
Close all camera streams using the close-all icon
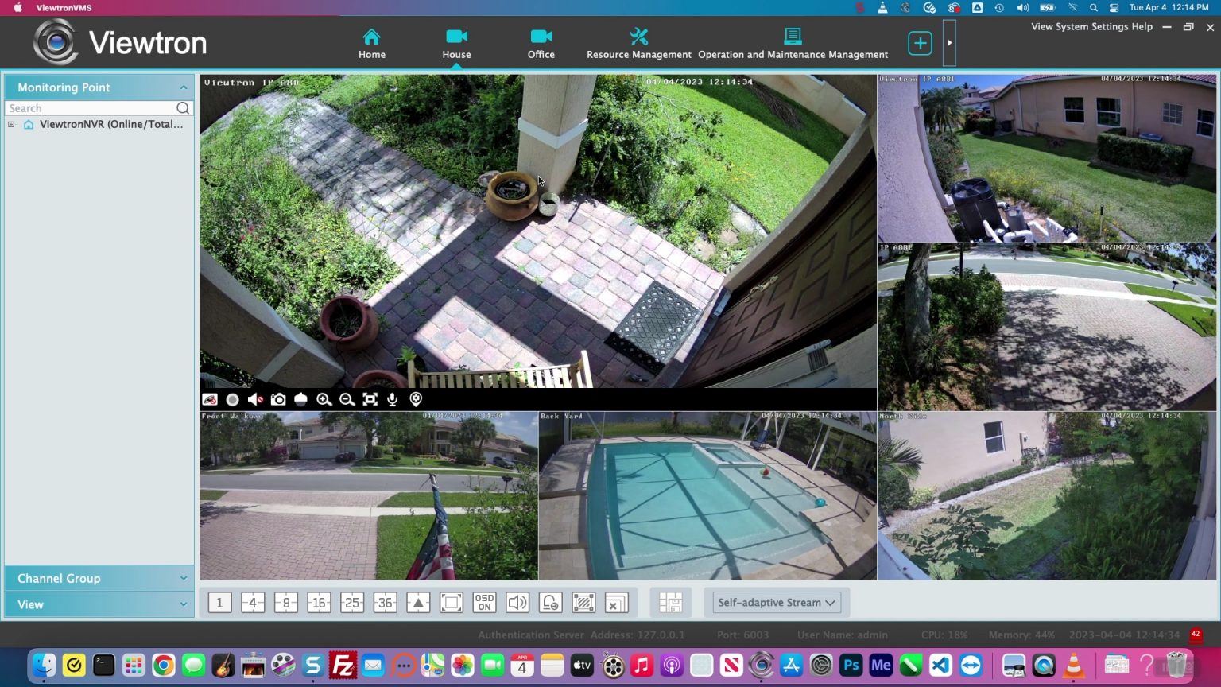coord(617,602)
